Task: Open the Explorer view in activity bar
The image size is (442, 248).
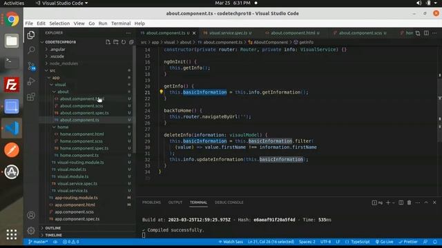Action: click(31, 35)
